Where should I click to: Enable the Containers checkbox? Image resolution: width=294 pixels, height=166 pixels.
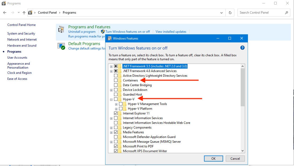point(116,80)
